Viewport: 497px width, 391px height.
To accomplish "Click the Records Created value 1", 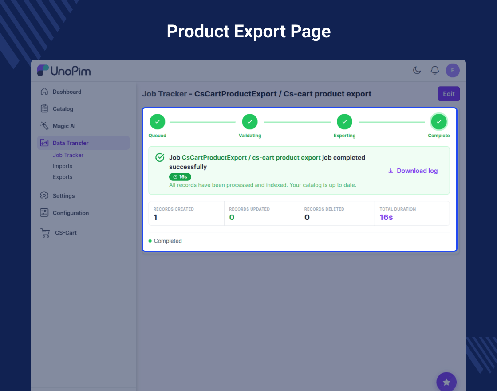I will click(x=155, y=217).
